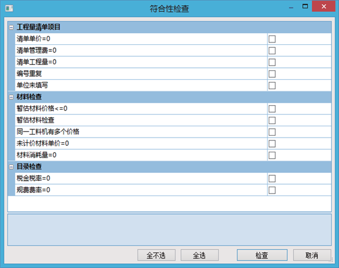Check the 清单工程量=0 option
Viewport: 339px width, 268px height.
click(x=272, y=62)
